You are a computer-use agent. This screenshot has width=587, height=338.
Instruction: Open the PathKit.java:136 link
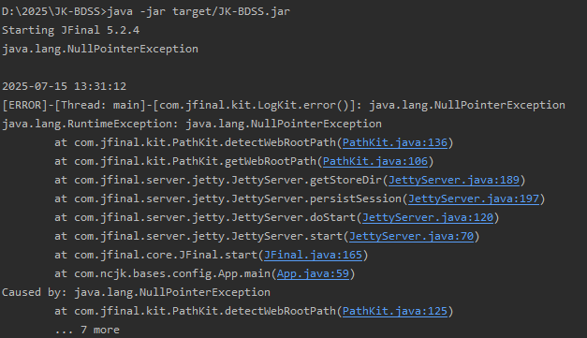pyautogui.click(x=395, y=142)
